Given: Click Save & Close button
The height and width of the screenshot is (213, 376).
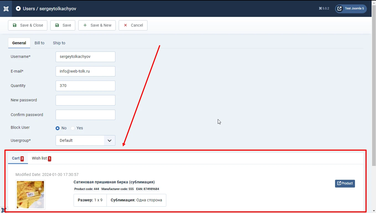Looking at the screenshot, I should click(28, 25).
